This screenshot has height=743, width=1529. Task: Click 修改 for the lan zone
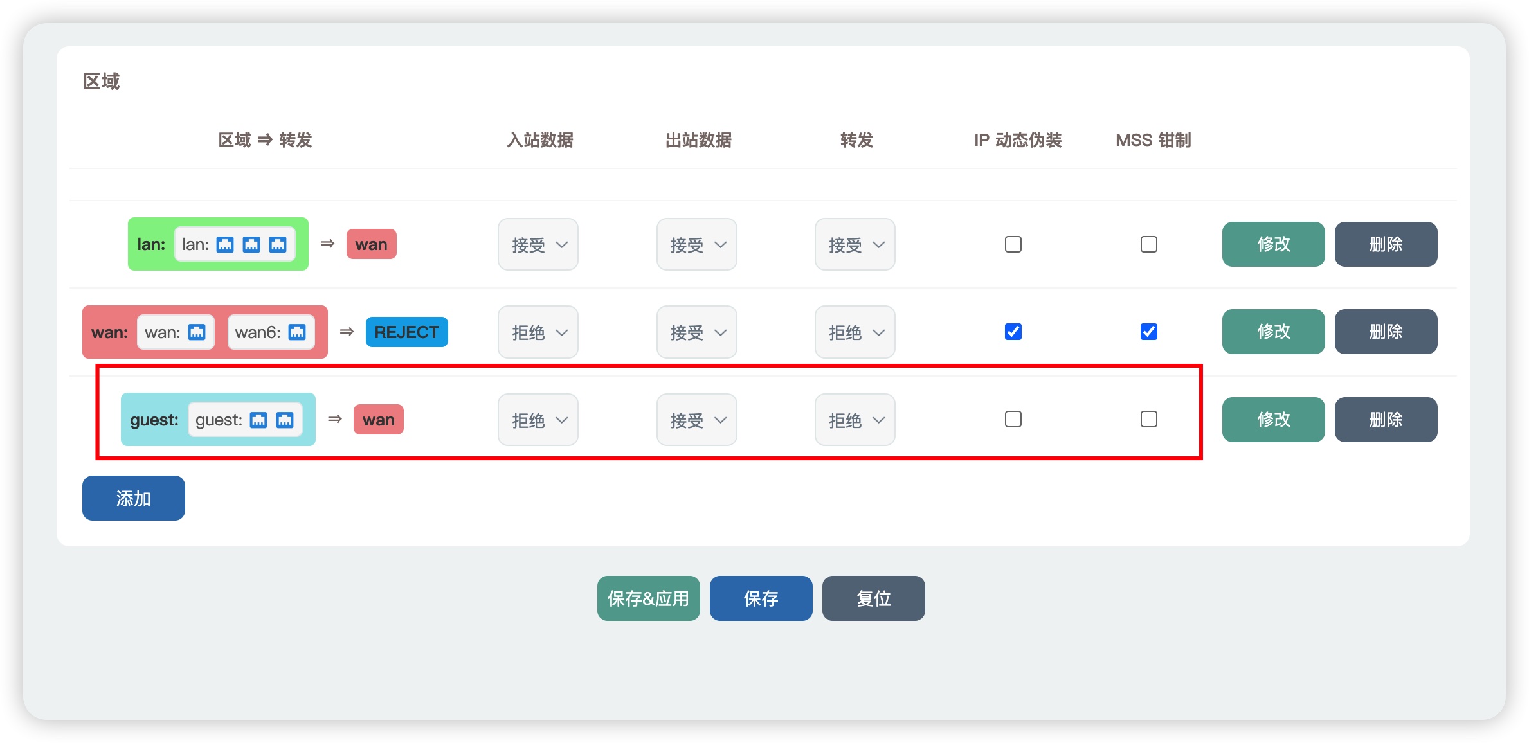click(1272, 244)
